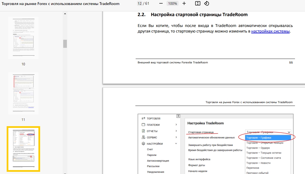This screenshot has width=305, height=174.
Task: Click the СЕРВИС hand icon
Action: (143, 137)
